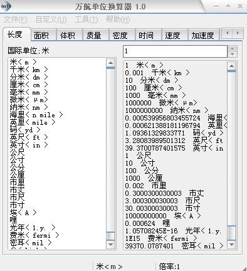
Task: Open the 帮助(H) menu
Action: [x=118, y=19]
